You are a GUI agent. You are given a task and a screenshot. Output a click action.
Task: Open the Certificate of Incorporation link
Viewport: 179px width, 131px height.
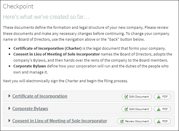pos(40,96)
